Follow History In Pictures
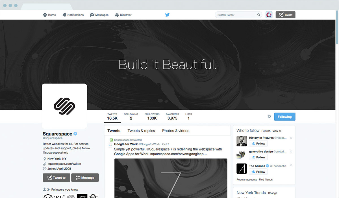 click(x=258, y=144)
